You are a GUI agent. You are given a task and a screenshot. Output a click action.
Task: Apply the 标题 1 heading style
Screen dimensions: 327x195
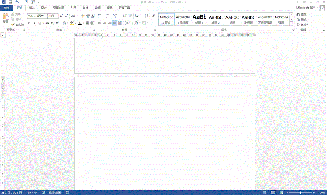coord(199,19)
